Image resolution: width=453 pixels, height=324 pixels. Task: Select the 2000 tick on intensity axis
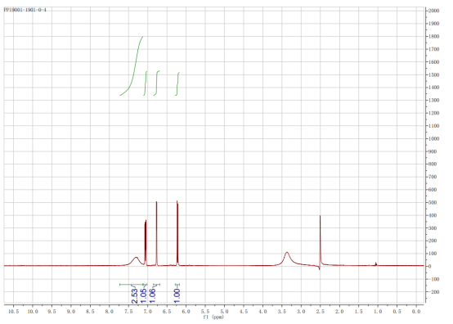pyautogui.click(x=434, y=11)
